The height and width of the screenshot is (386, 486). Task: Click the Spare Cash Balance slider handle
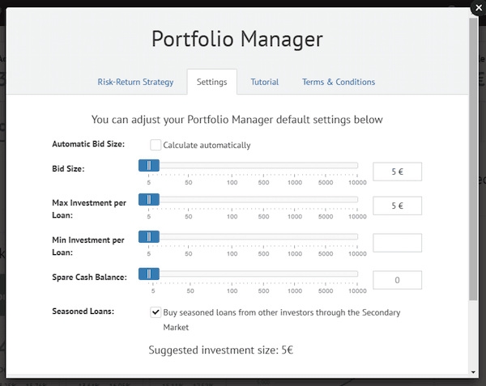pyautogui.click(x=149, y=274)
